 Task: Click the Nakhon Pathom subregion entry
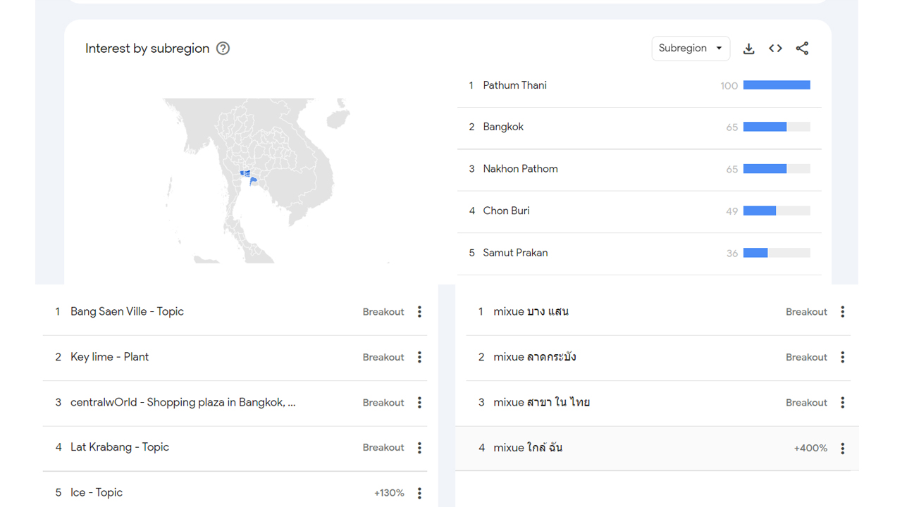520,169
